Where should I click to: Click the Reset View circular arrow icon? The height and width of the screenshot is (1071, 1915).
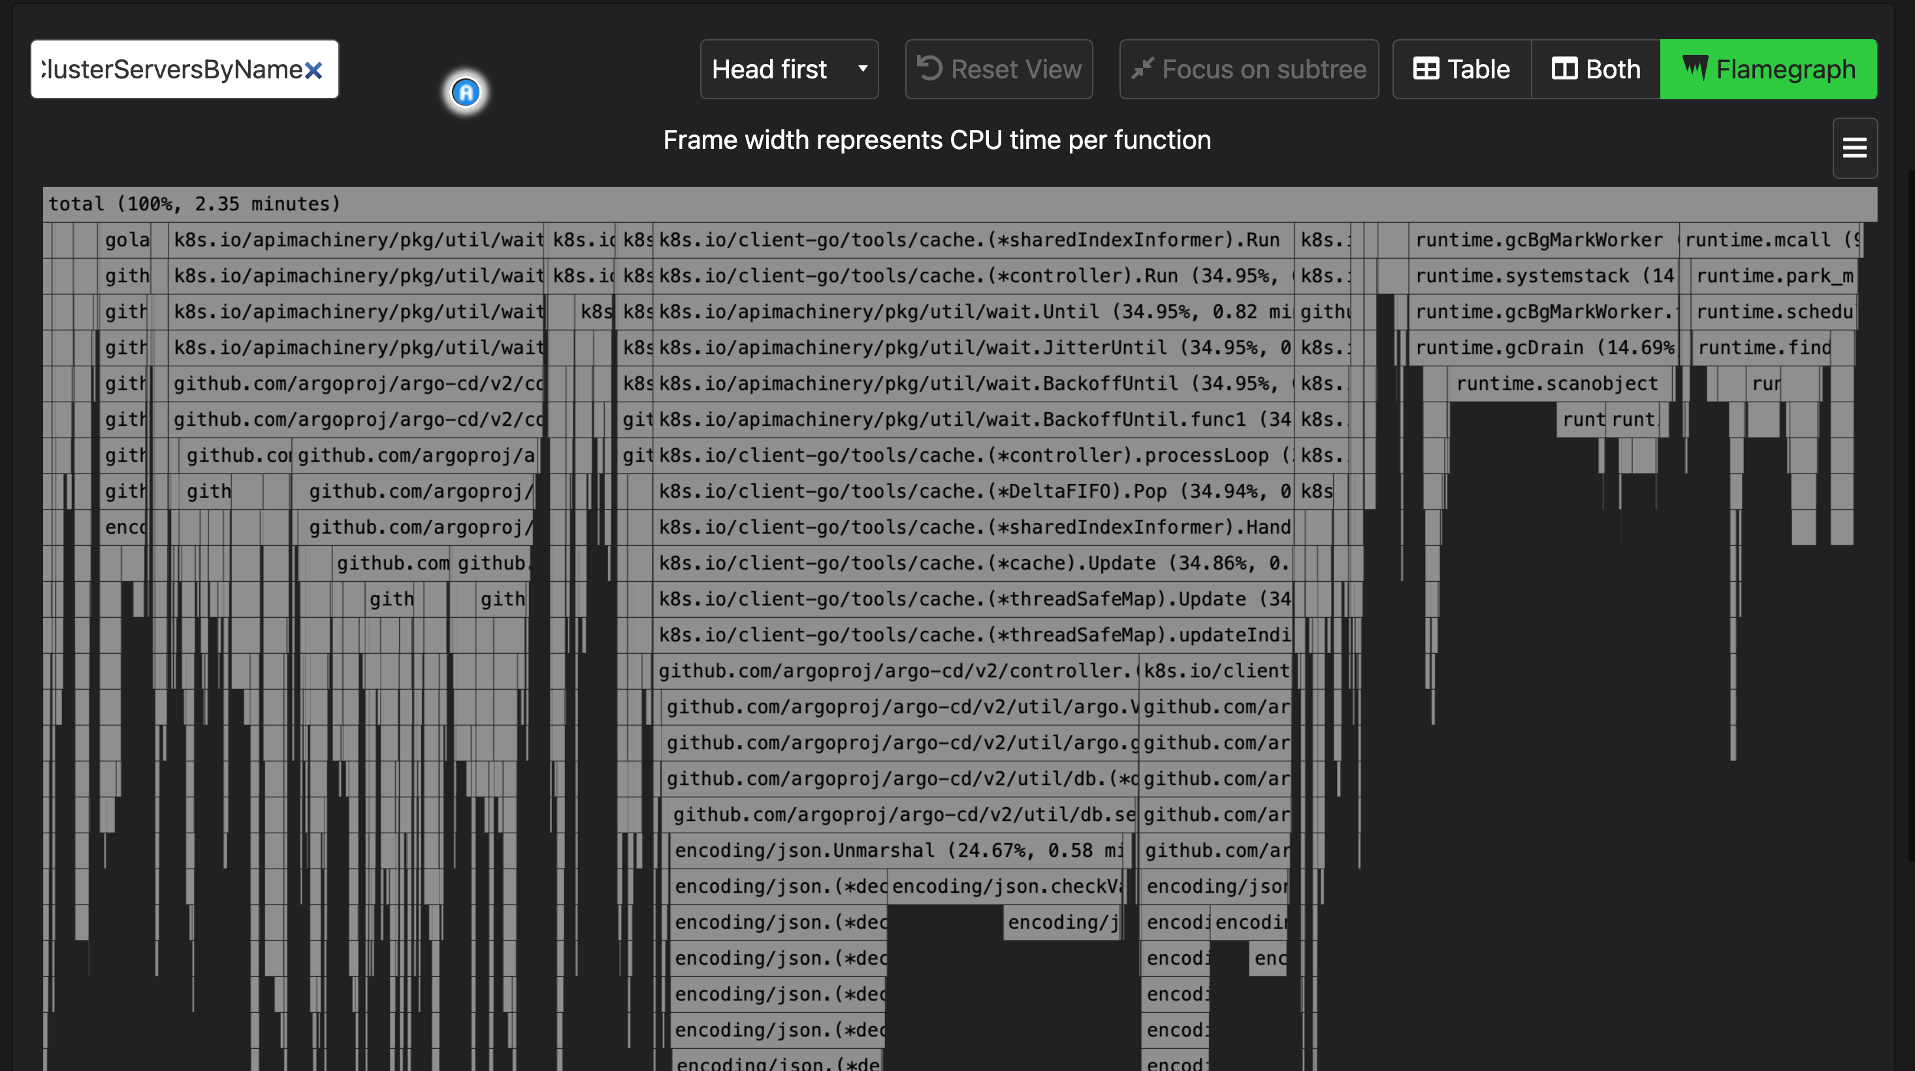930,69
